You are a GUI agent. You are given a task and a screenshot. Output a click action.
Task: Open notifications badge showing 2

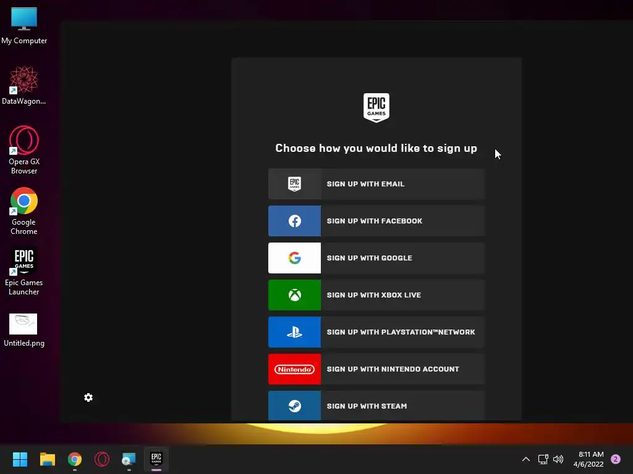(x=616, y=459)
